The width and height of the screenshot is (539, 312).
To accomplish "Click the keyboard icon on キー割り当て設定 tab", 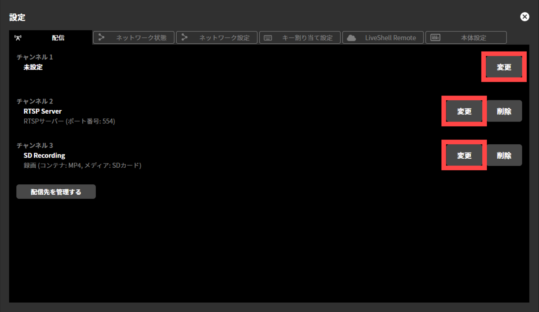I will click(268, 37).
